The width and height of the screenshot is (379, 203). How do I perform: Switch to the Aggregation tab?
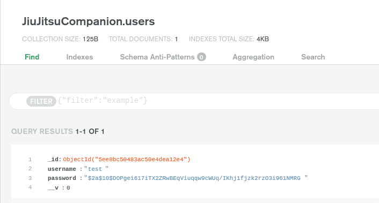tap(253, 57)
